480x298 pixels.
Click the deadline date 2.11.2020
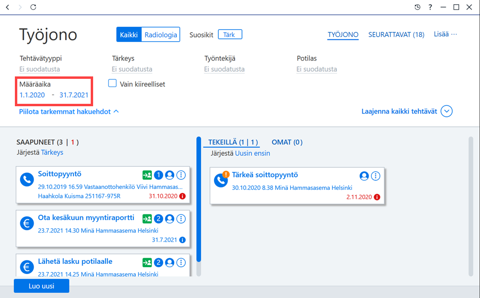tap(359, 197)
